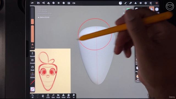Open the Lighting sun menu
Image resolution: width=176 pixels, height=99 pixels.
pyautogui.click(x=59, y=3)
